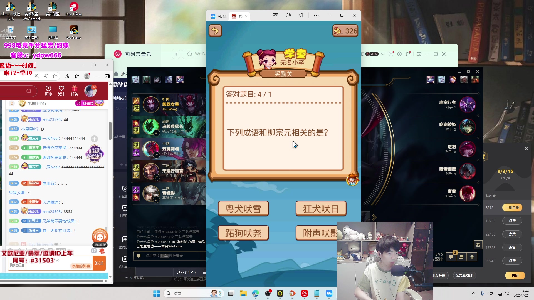The height and width of the screenshot is (300, 534).
Task: Open browser profile avatar
Action: (x=87, y=76)
